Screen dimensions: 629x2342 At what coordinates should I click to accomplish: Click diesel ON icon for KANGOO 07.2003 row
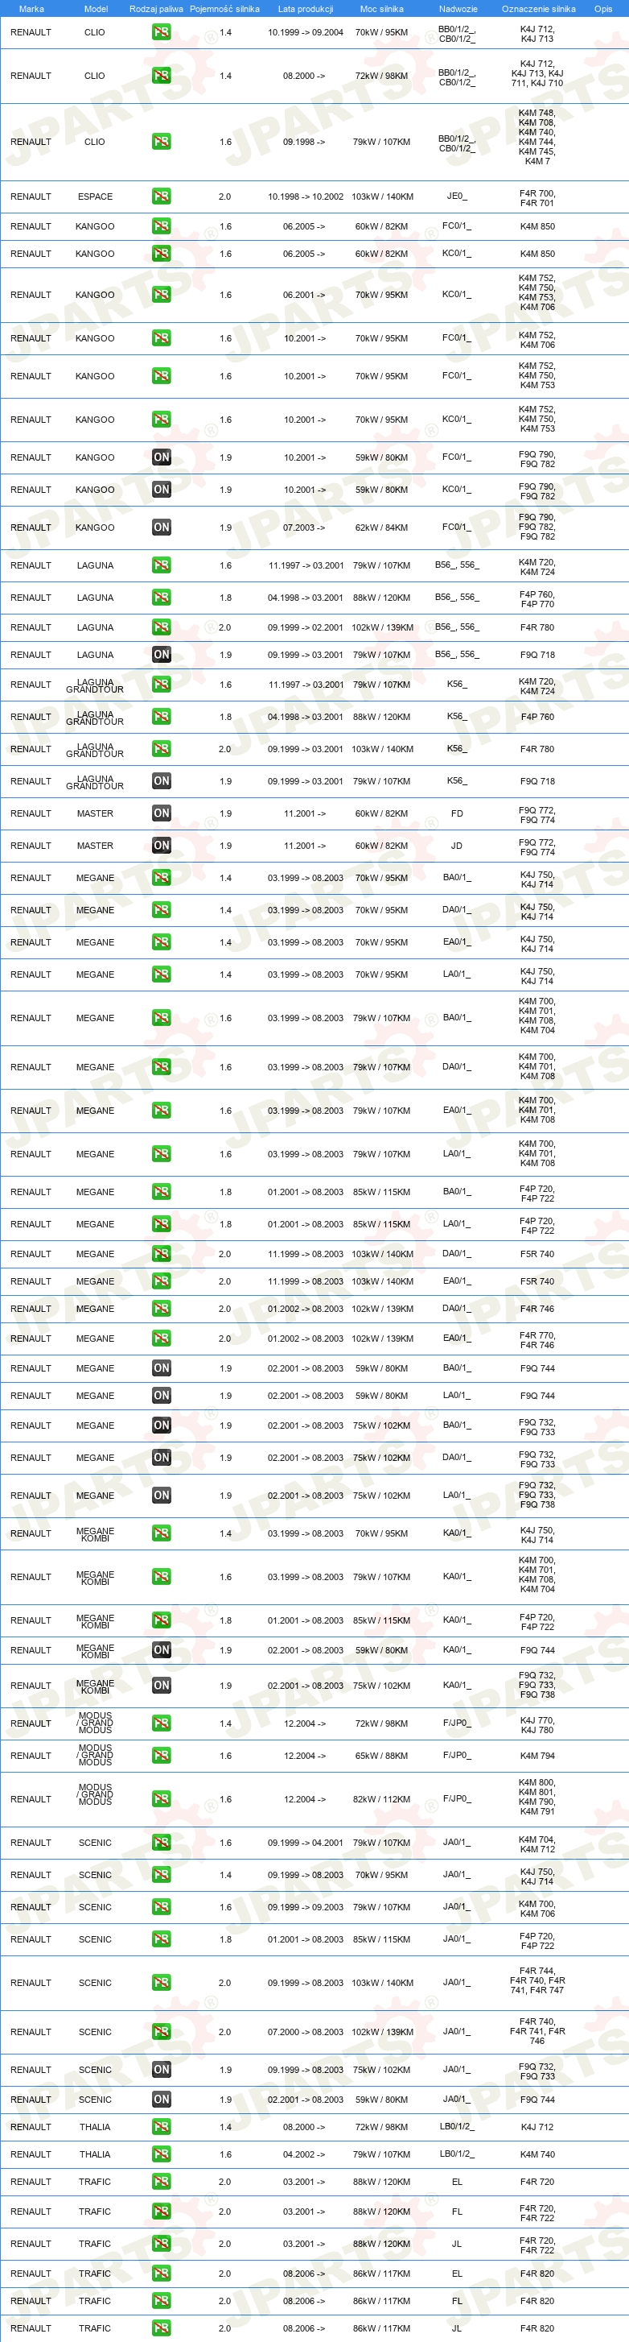[x=162, y=528]
